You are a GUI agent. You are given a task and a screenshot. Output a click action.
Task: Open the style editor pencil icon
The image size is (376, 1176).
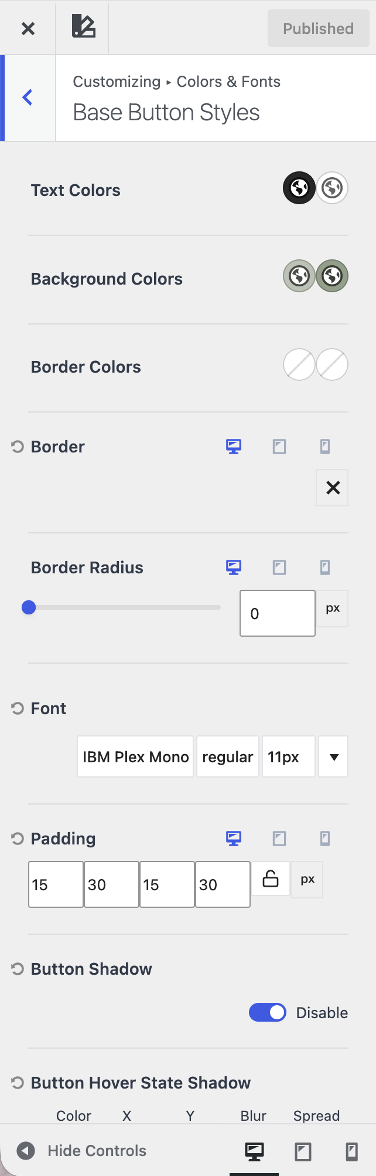83,28
